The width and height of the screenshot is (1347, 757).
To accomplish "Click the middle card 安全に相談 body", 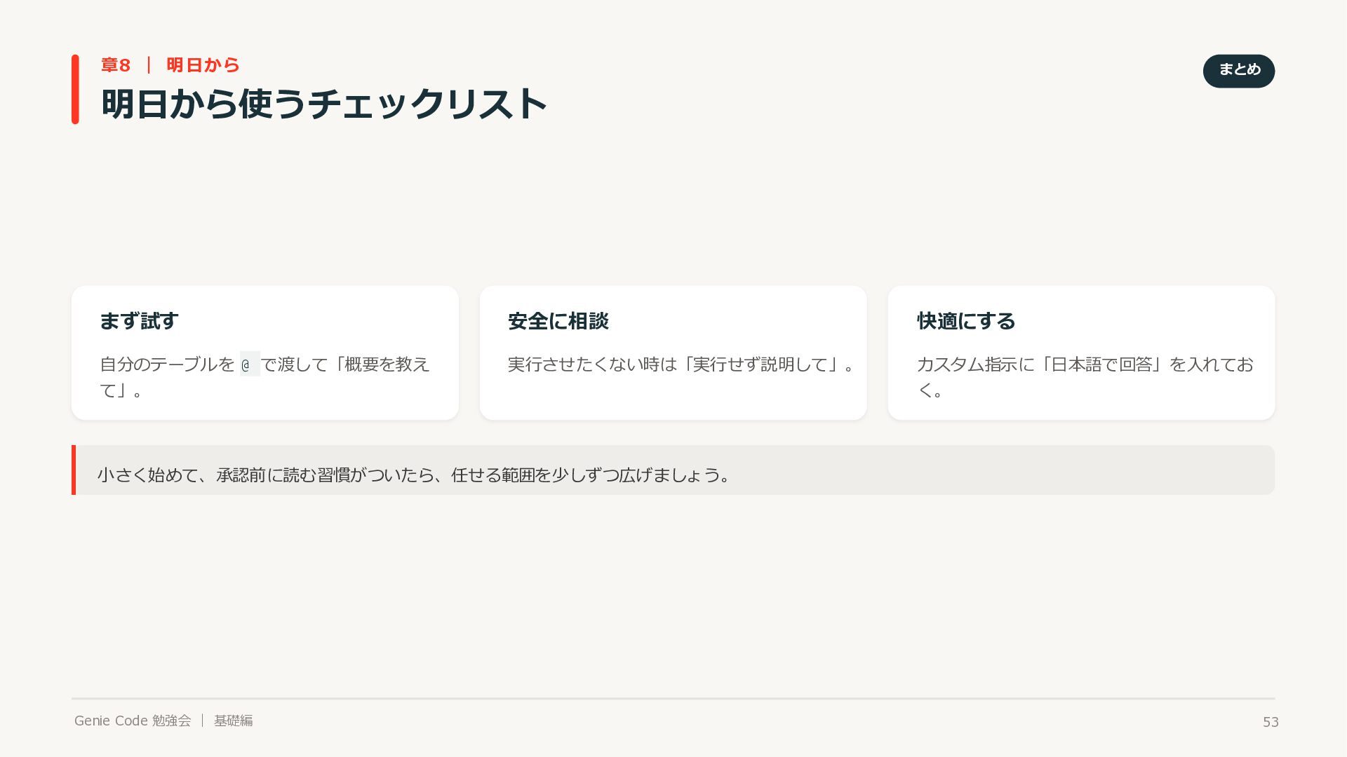I will pos(673,353).
